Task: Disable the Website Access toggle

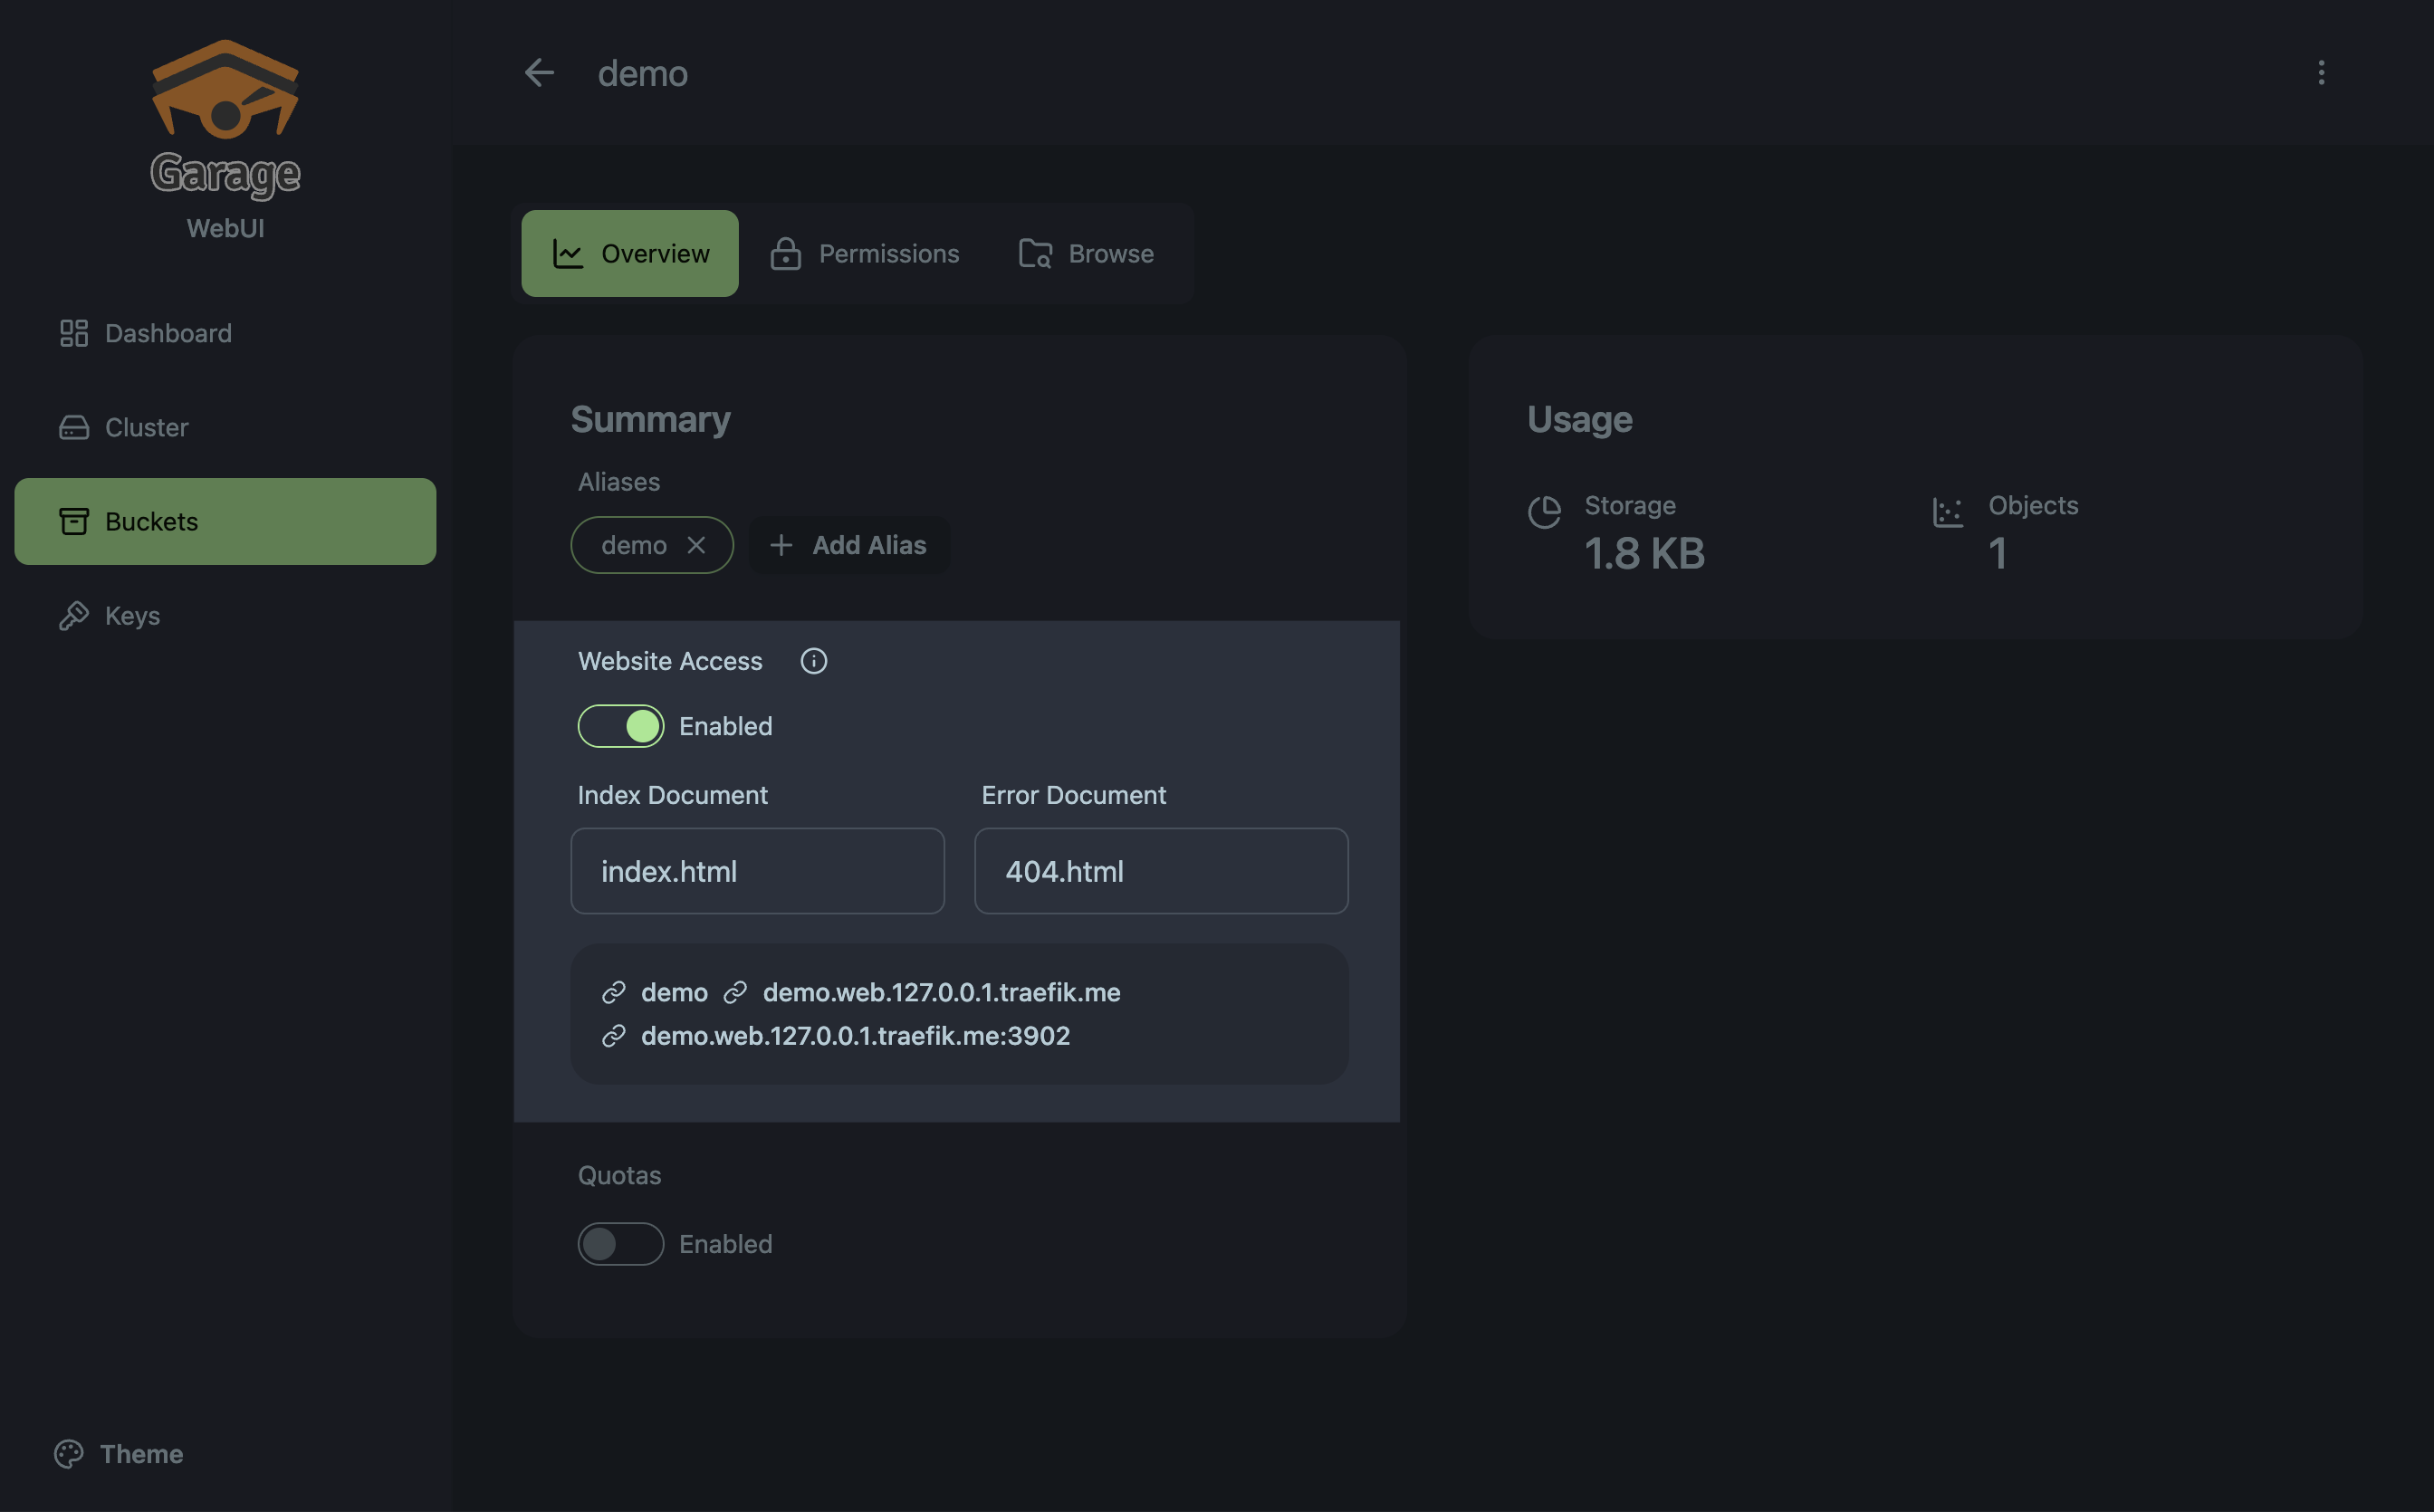Action: pos(621,726)
